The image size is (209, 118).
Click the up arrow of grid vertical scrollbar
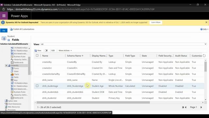click(x=205, y=60)
